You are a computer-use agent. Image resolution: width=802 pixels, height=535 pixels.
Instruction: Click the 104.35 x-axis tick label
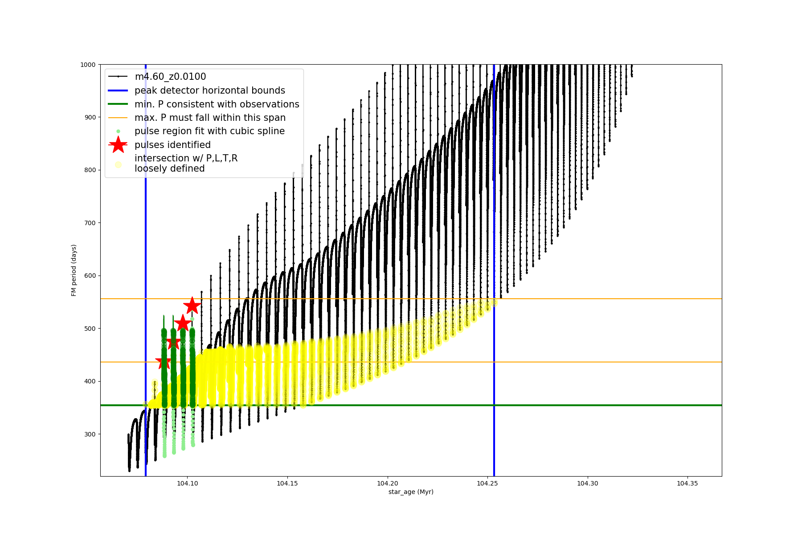coord(687,483)
